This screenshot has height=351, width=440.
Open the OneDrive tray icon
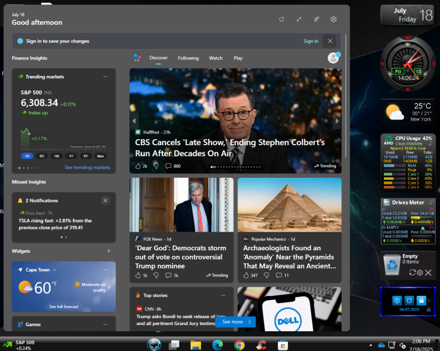click(381, 345)
